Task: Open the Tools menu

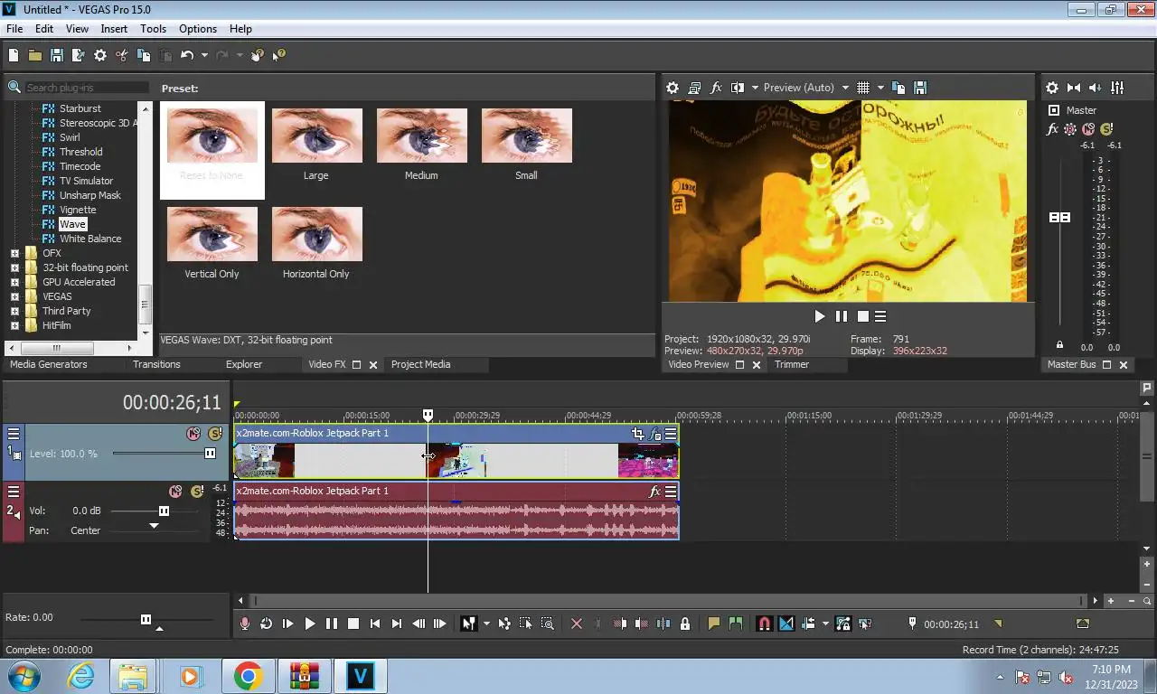Action: point(153,29)
